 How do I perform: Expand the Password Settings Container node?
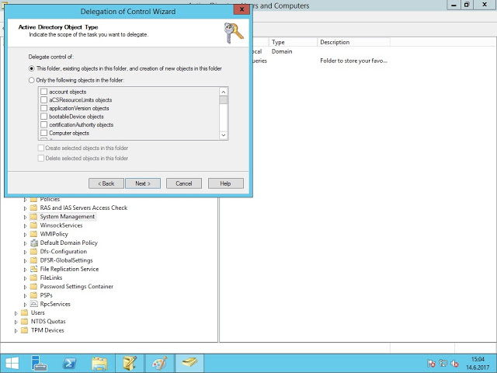[x=25, y=287]
